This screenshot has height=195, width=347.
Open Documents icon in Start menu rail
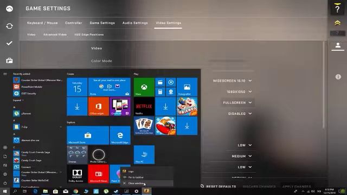pos(5,157)
